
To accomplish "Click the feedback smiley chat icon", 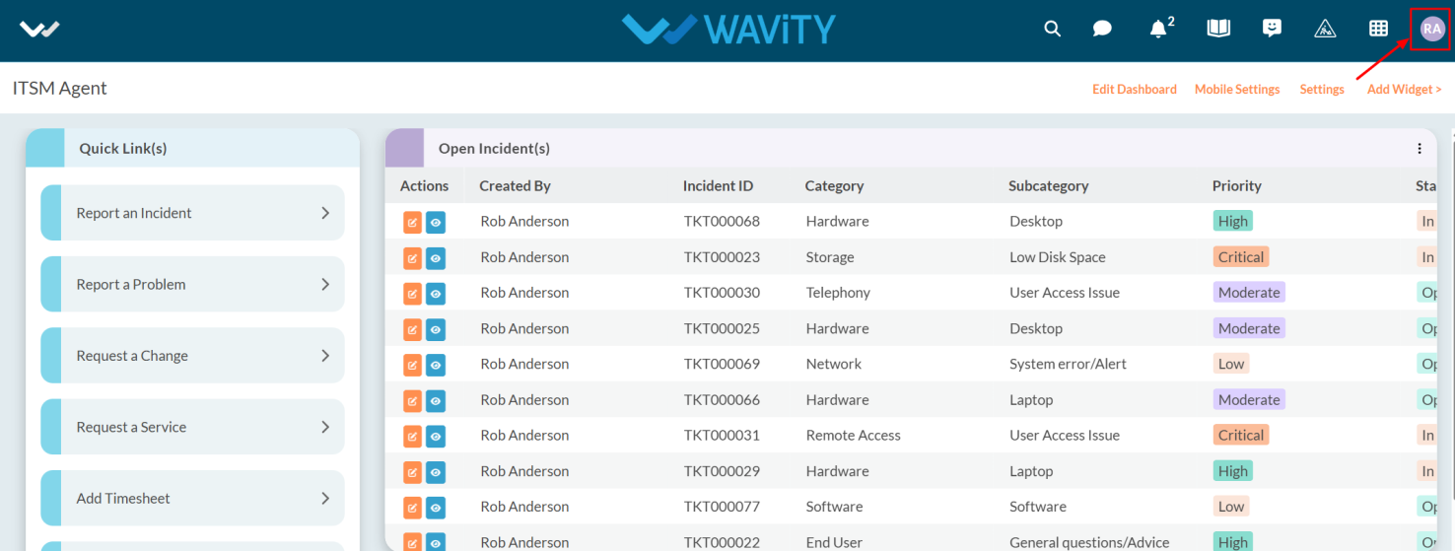I will [1273, 29].
